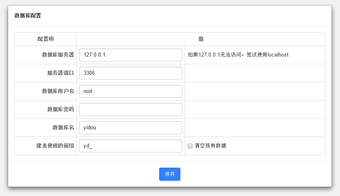The height and width of the screenshot is (196, 340).
Task: Select the server port field showing 3306
Action: point(130,73)
